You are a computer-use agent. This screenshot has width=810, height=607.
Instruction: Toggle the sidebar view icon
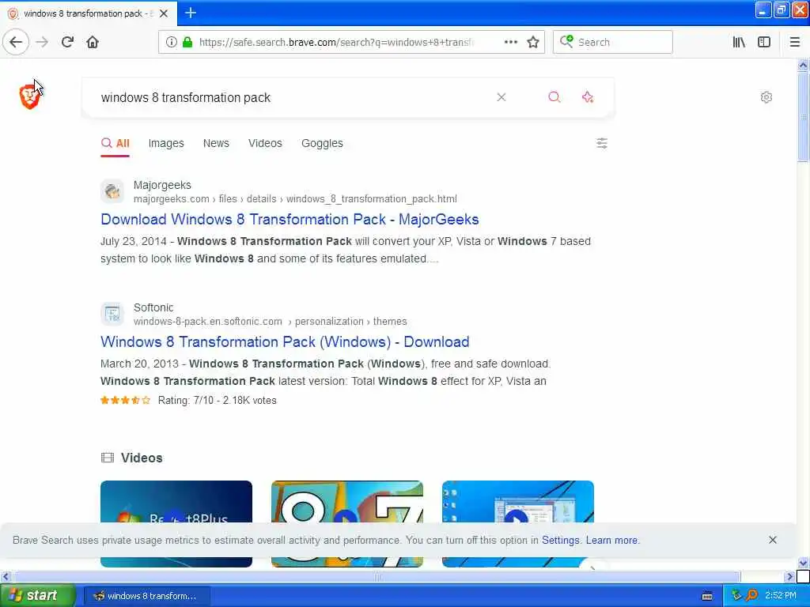pos(764,42)
